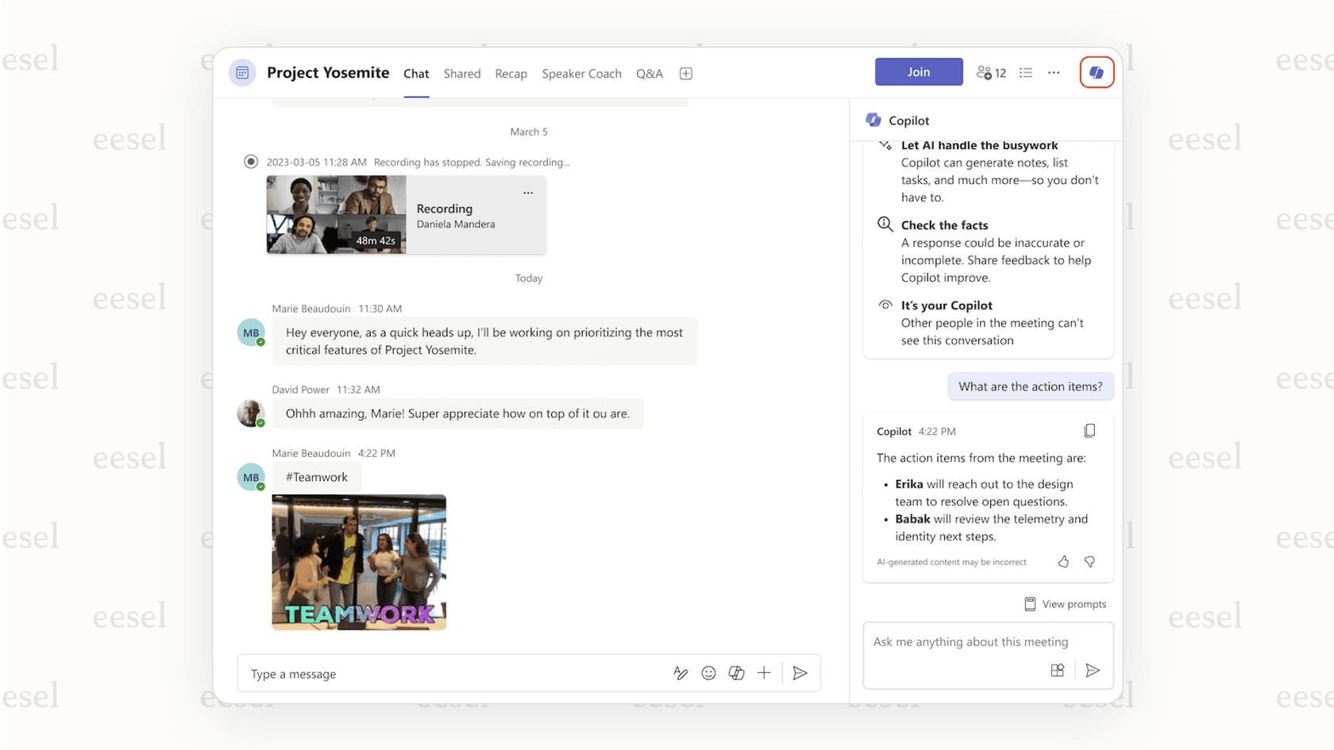Give a thumbs down to Copilot's response
The image size is (1334, 750).
[1089, 561]
